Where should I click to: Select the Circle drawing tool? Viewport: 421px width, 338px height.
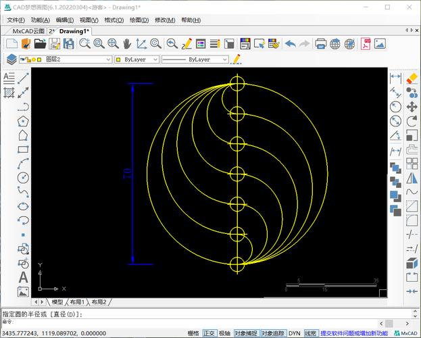click(x=23, y=178)
